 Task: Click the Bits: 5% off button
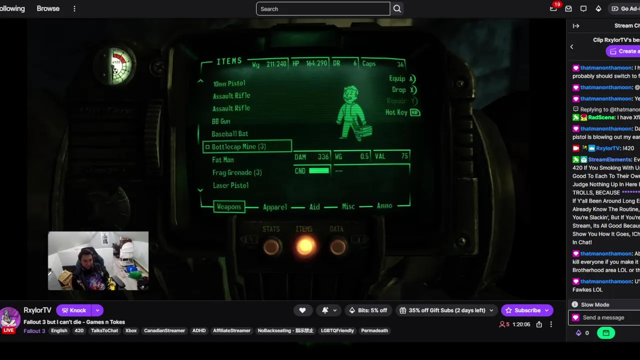pos(368,310)
